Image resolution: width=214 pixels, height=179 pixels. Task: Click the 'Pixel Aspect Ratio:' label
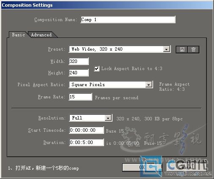[41, 84]
